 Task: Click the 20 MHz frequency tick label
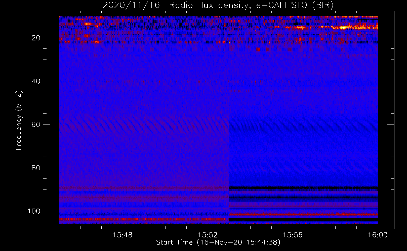pos(36,38)
